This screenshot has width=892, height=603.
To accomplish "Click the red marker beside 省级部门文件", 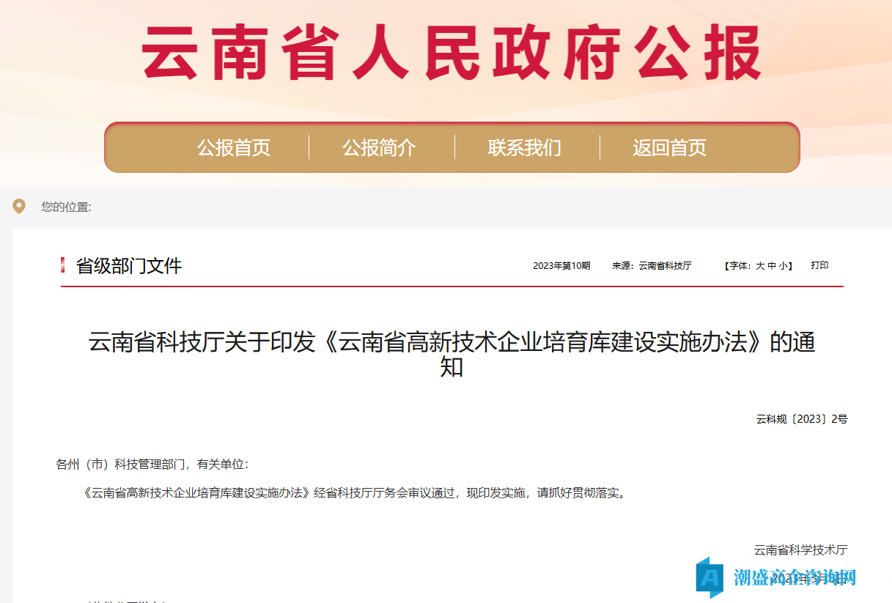I will coord(63,265).
